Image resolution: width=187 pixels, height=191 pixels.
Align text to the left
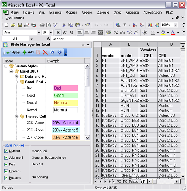(x=80, y=33)
